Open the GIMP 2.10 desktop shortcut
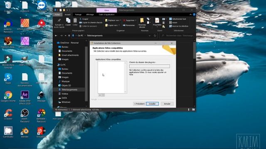Viewport: 266px width, 149px height. pyautogui.click(x=25, y=60)
